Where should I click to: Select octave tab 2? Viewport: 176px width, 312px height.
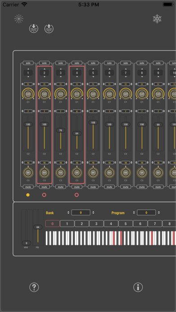click(82, 224)
